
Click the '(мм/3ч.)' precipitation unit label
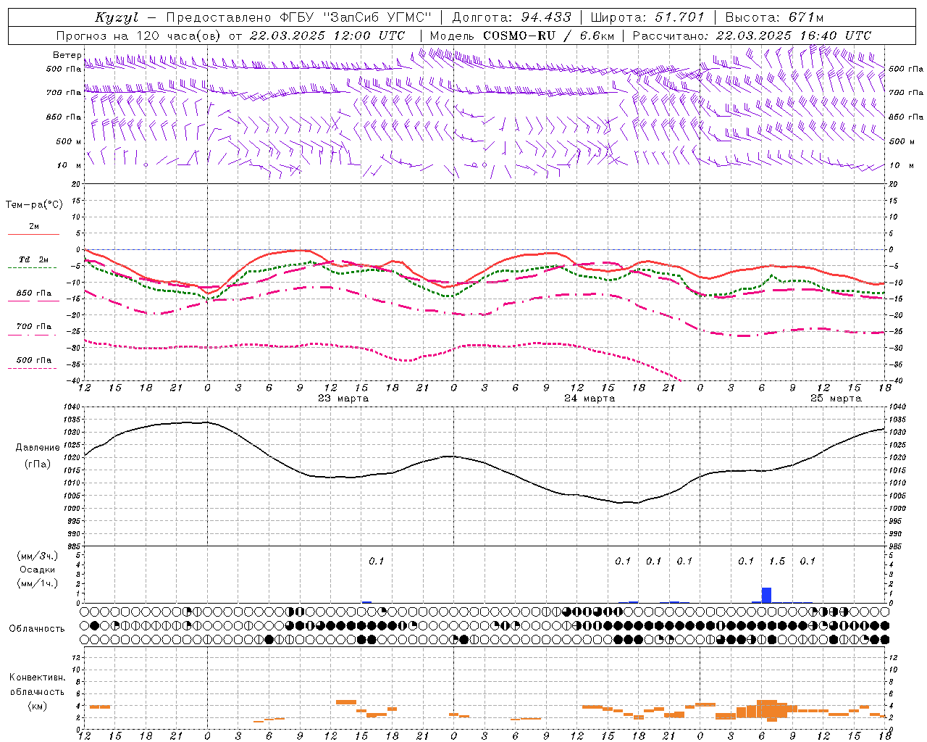(36, 556)
